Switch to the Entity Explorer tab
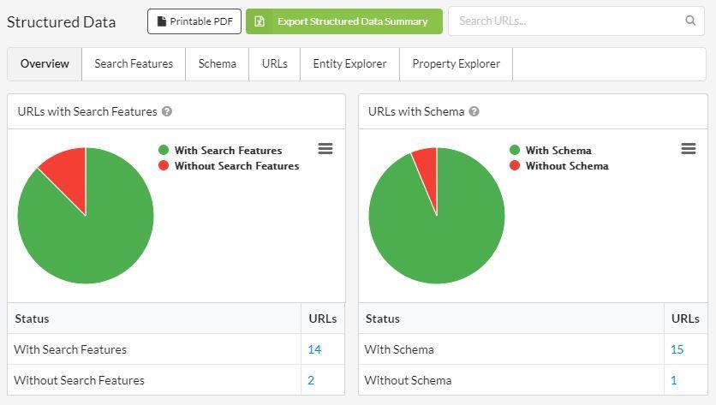The image size is (716, 405). (x=349, y=64)
